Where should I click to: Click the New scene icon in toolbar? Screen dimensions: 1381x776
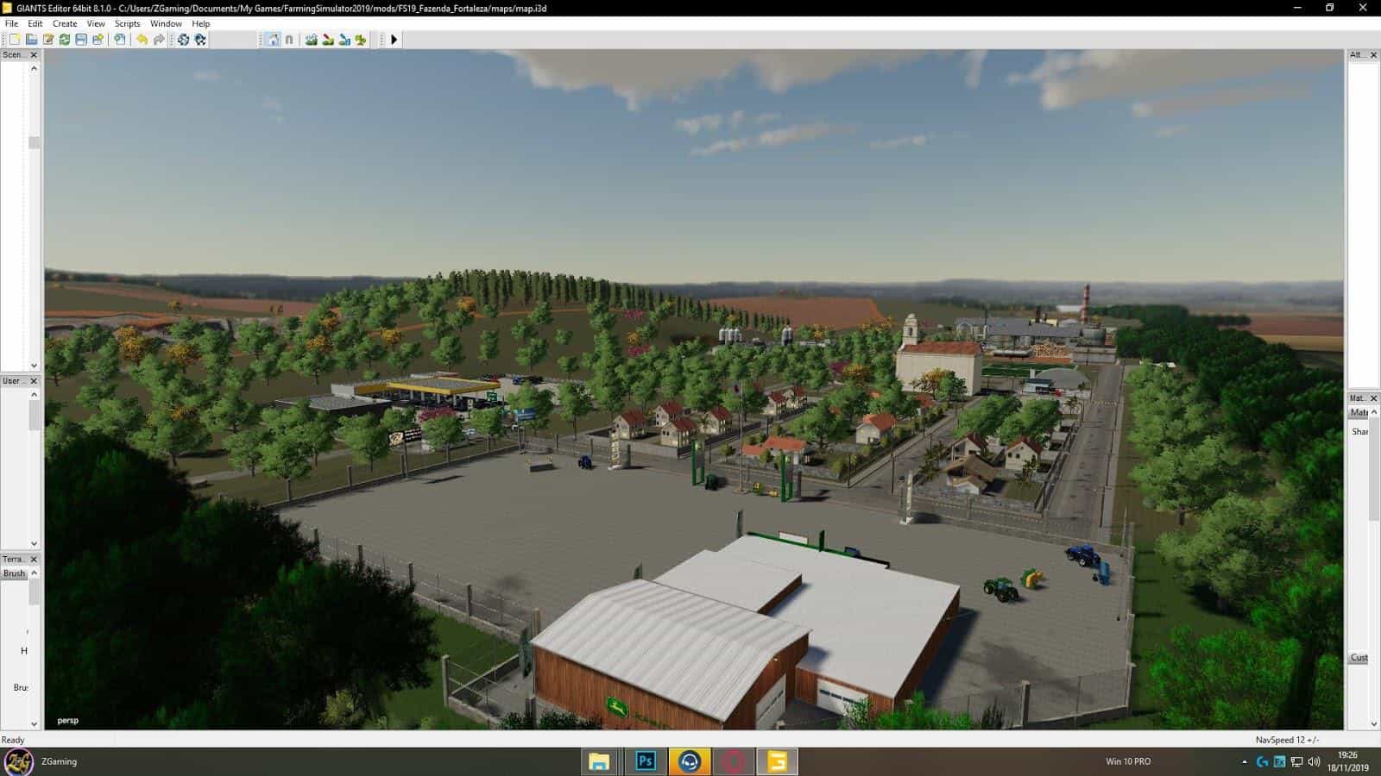coord(15,40)
